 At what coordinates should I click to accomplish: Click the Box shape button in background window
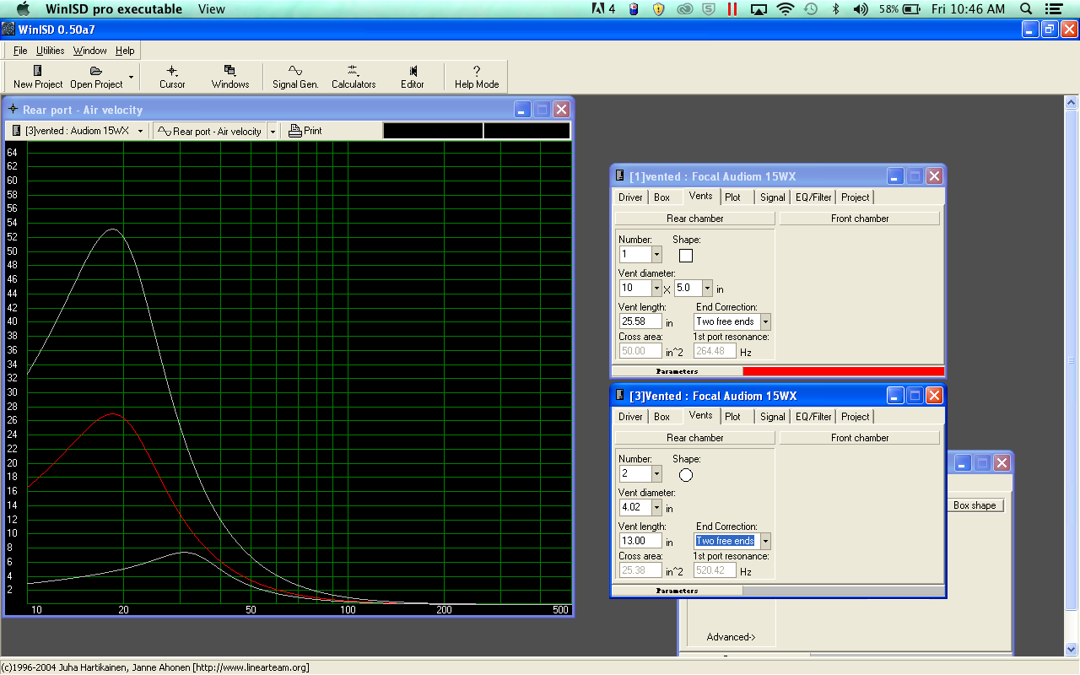975,505
